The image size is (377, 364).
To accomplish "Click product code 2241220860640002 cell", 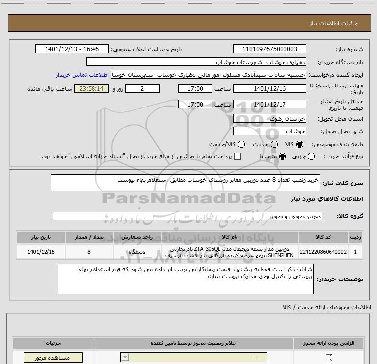I will (x=323, y=252).
